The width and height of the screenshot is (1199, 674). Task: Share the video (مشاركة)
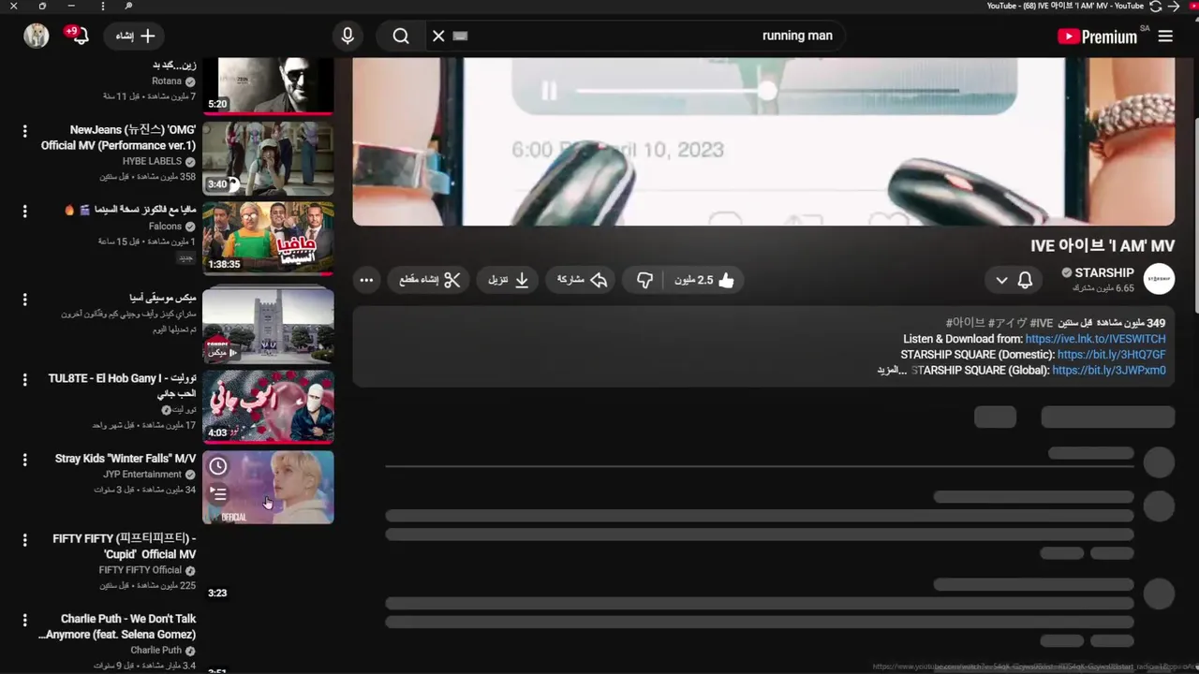pos(582,280)
